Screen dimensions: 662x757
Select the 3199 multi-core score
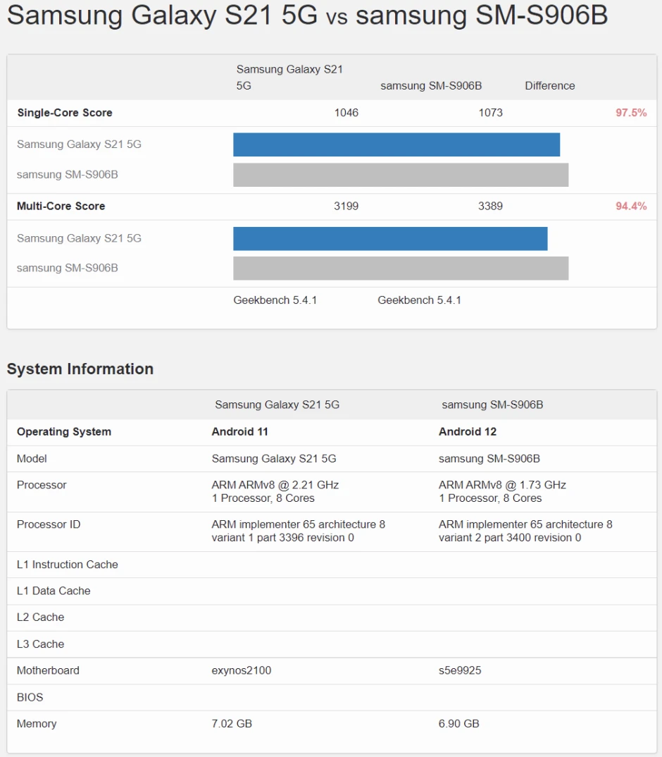pyautogui.click(x=346, y=207)
